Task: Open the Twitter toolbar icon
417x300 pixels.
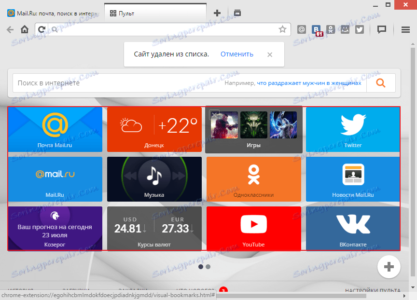Action: point(360,29)
